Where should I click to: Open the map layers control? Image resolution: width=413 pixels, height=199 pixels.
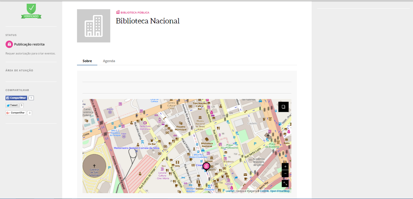pyautogui.click(x=284, y=107)
